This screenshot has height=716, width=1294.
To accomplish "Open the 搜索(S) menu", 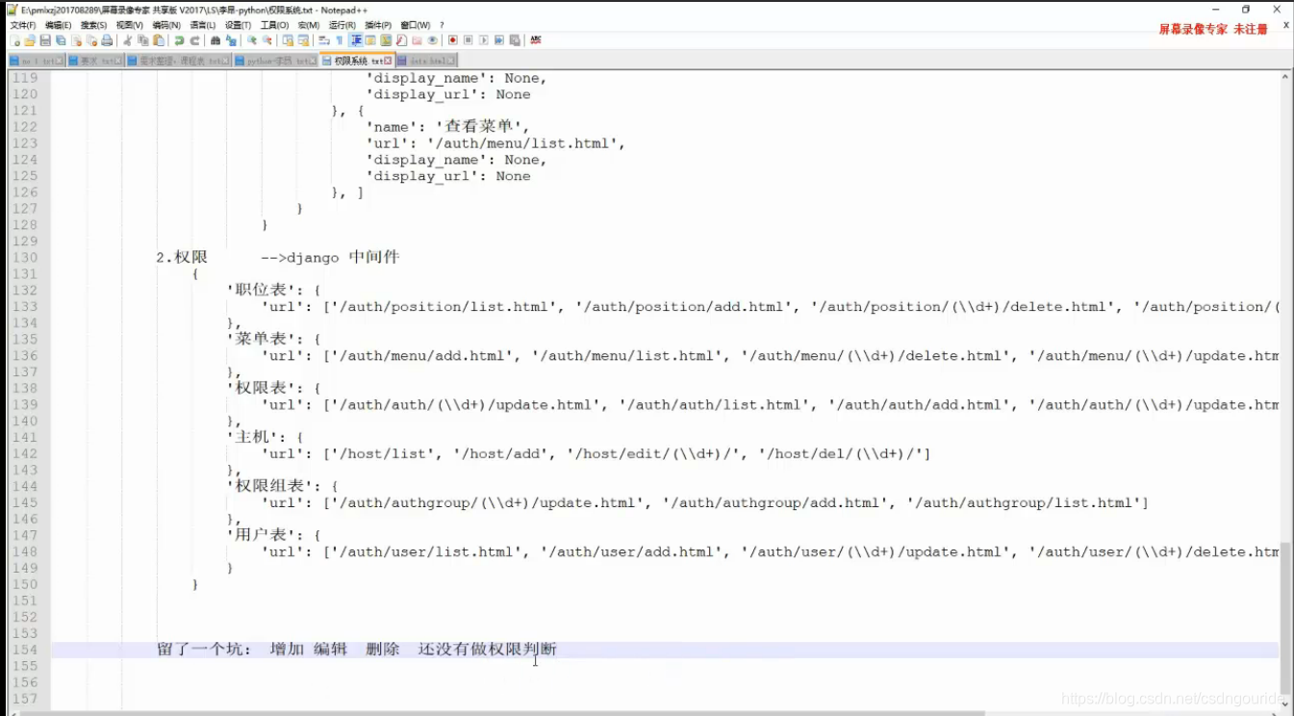I will coord(93,25).
